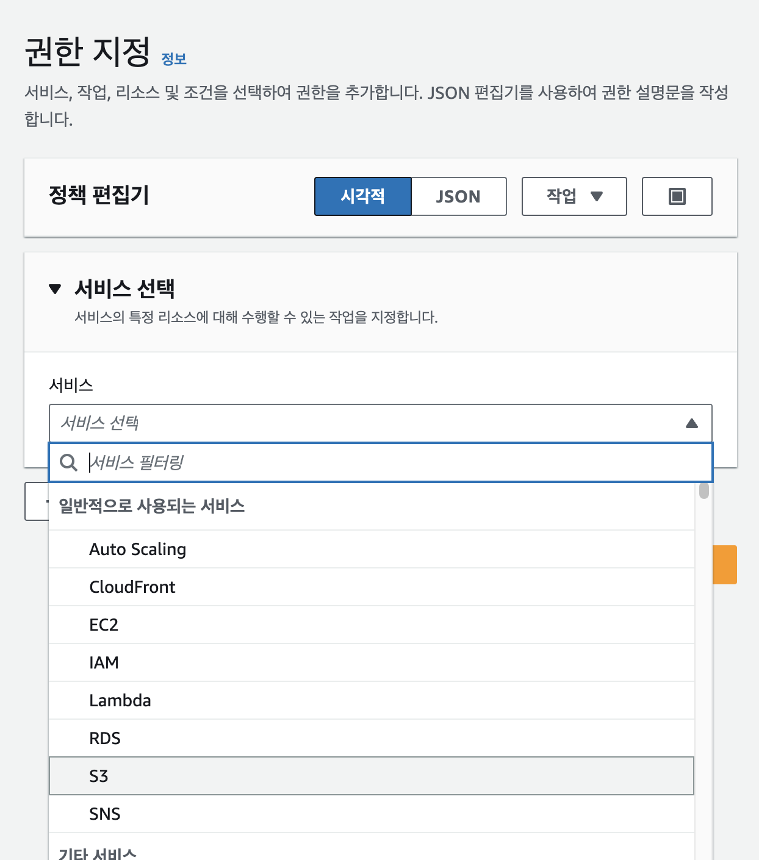Select the highlighted S3 service
Screen dimensions: 759x860
coord(99,776)
